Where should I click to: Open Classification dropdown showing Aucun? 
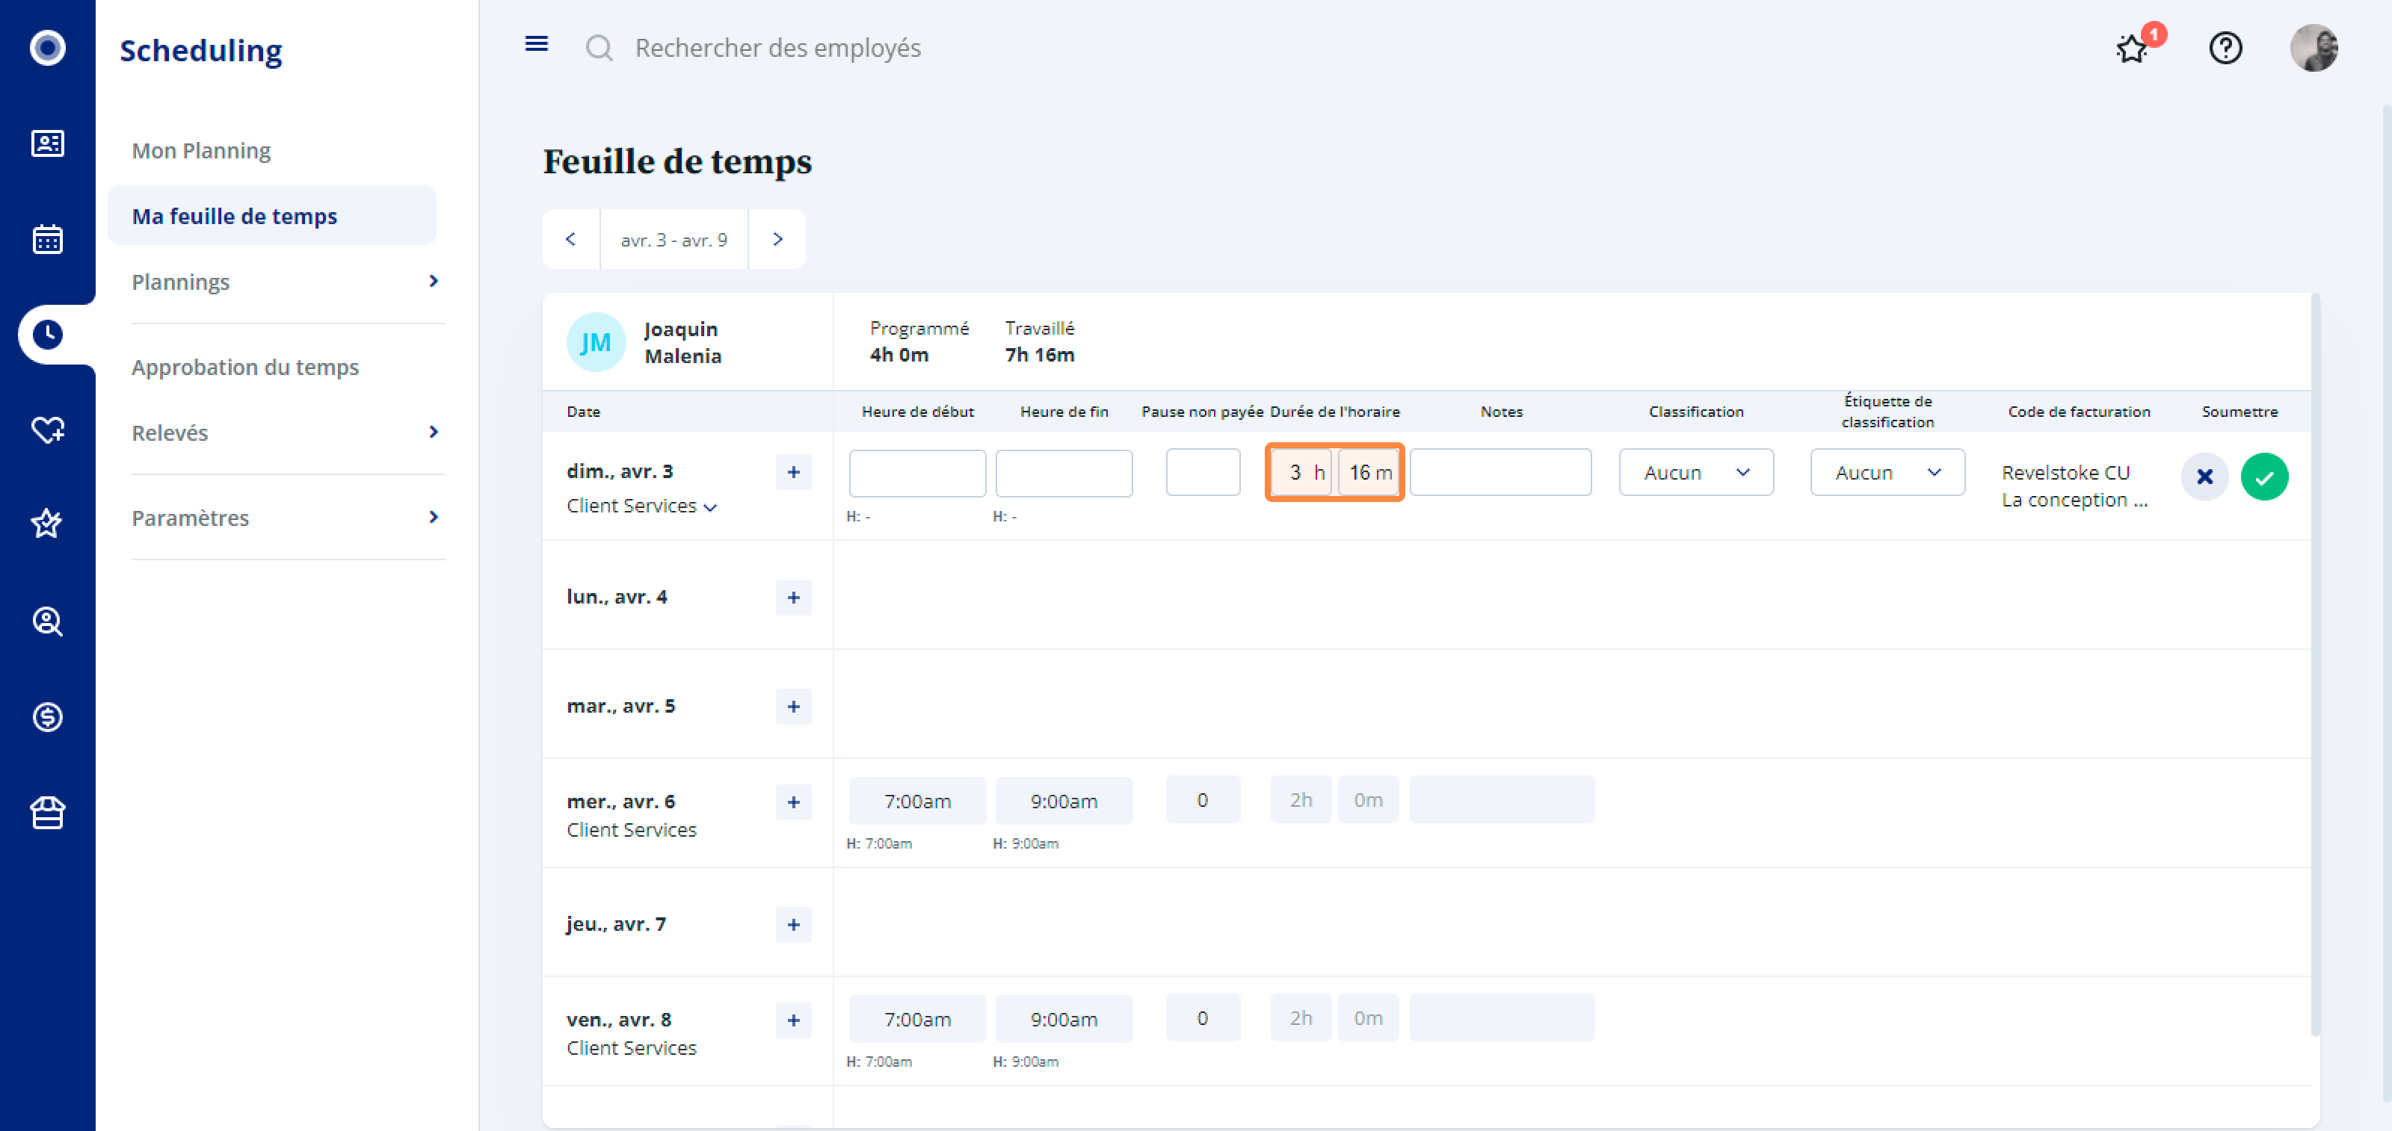(1695, 472)
